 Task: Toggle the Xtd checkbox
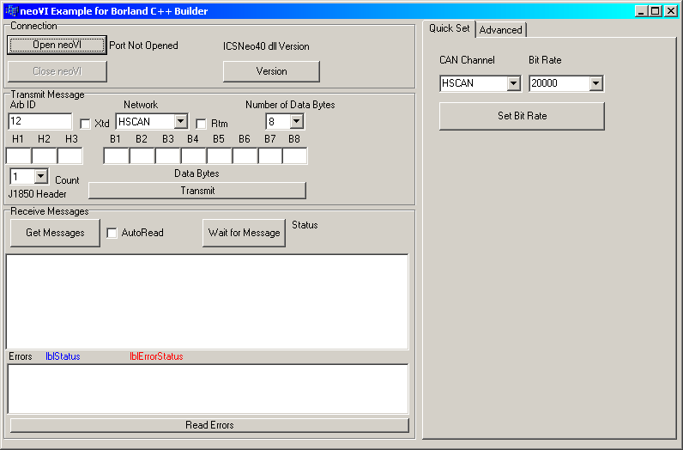click(86, 124)
